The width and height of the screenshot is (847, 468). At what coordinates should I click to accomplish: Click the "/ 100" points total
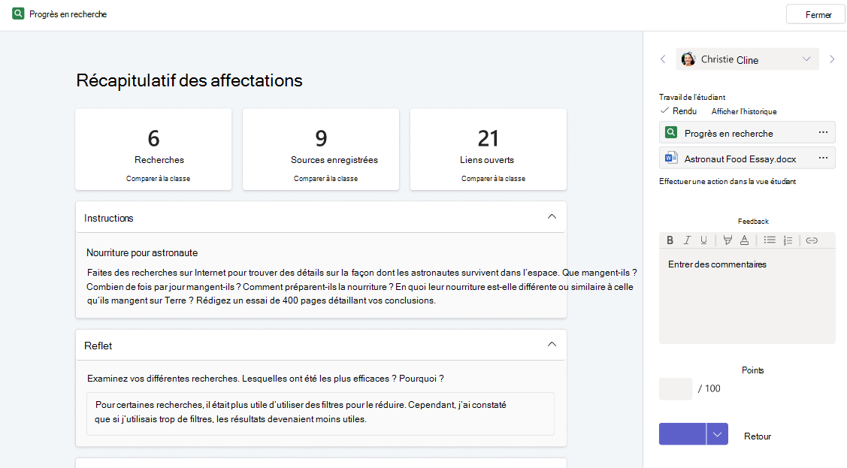pos(709,388)
